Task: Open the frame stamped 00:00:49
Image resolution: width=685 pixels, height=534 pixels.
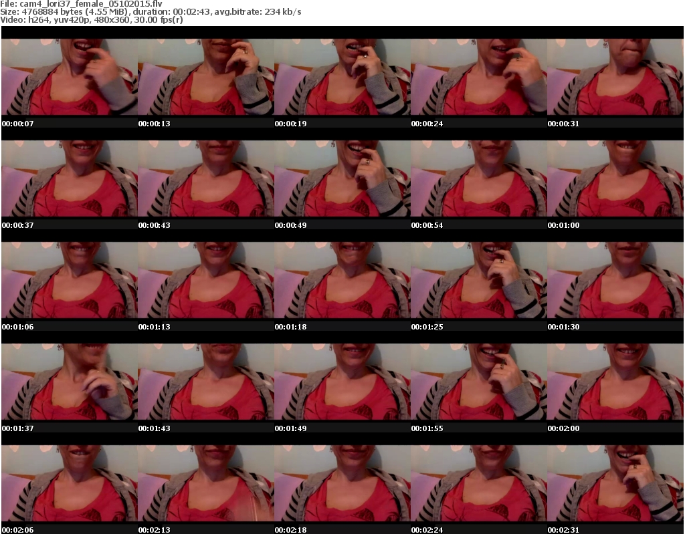Action: [342, 178]
